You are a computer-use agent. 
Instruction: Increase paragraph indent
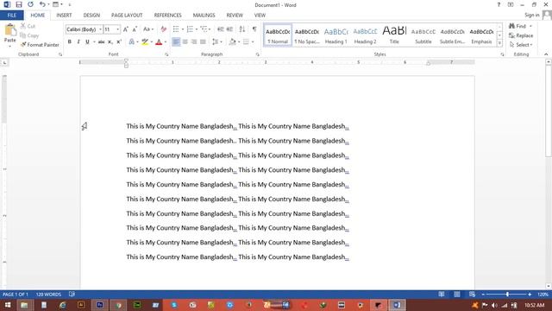coord(229,29)
